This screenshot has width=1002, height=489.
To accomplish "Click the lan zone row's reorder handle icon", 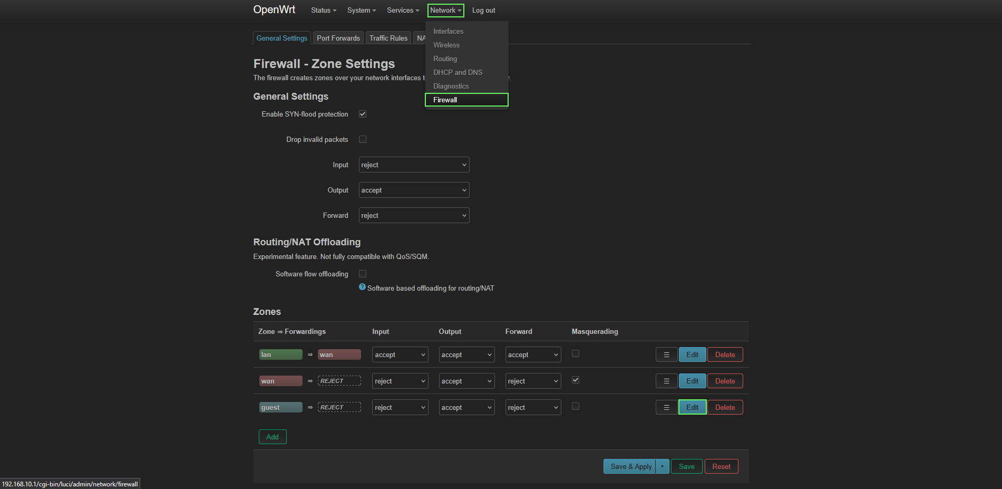I will coord(666,354).
